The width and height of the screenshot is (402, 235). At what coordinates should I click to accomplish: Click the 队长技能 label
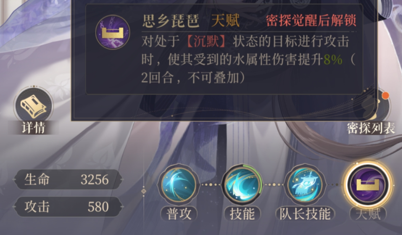click(x=305, y=214)
